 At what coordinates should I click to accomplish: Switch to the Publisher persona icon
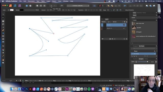[10, 6]
